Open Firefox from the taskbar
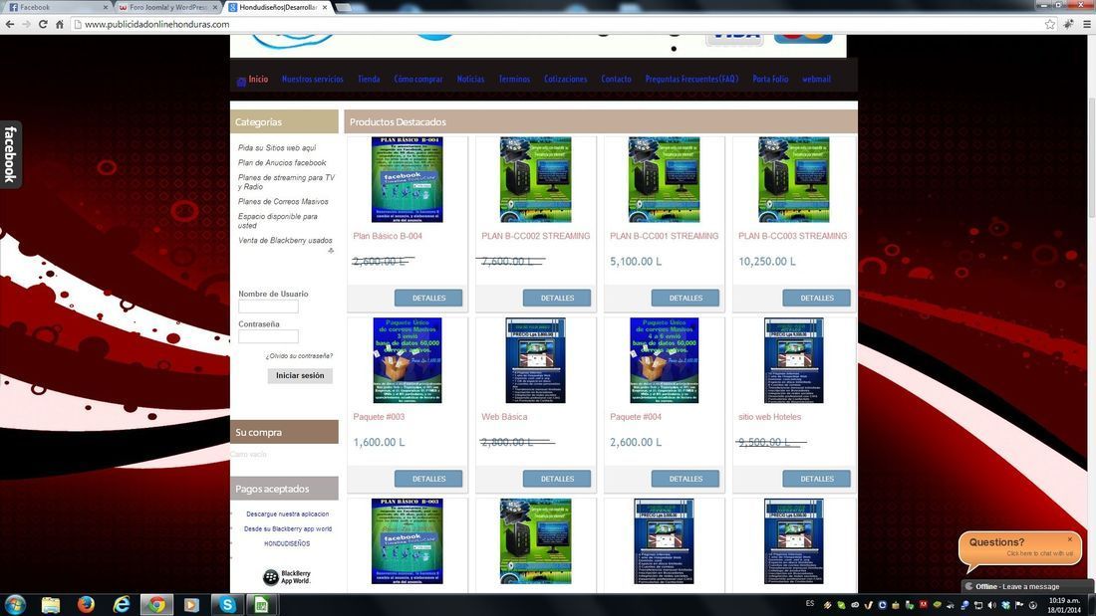The image size is (1096, 616). pyautogui.click(x=86, y=604)
